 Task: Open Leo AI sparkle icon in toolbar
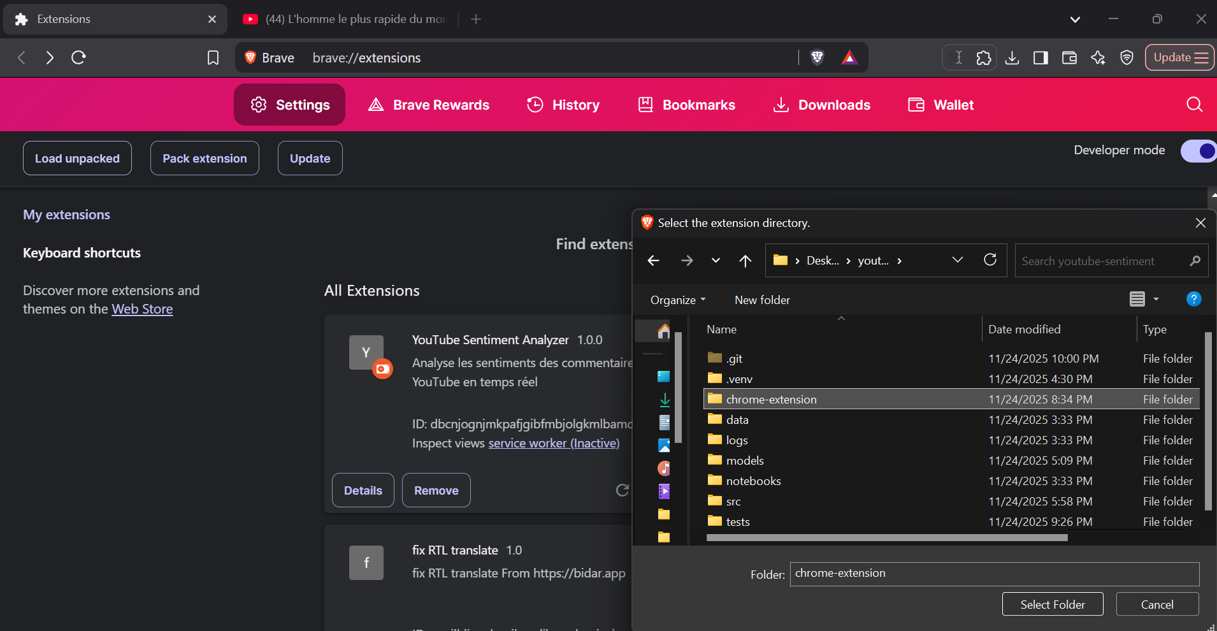[1098, 57]
